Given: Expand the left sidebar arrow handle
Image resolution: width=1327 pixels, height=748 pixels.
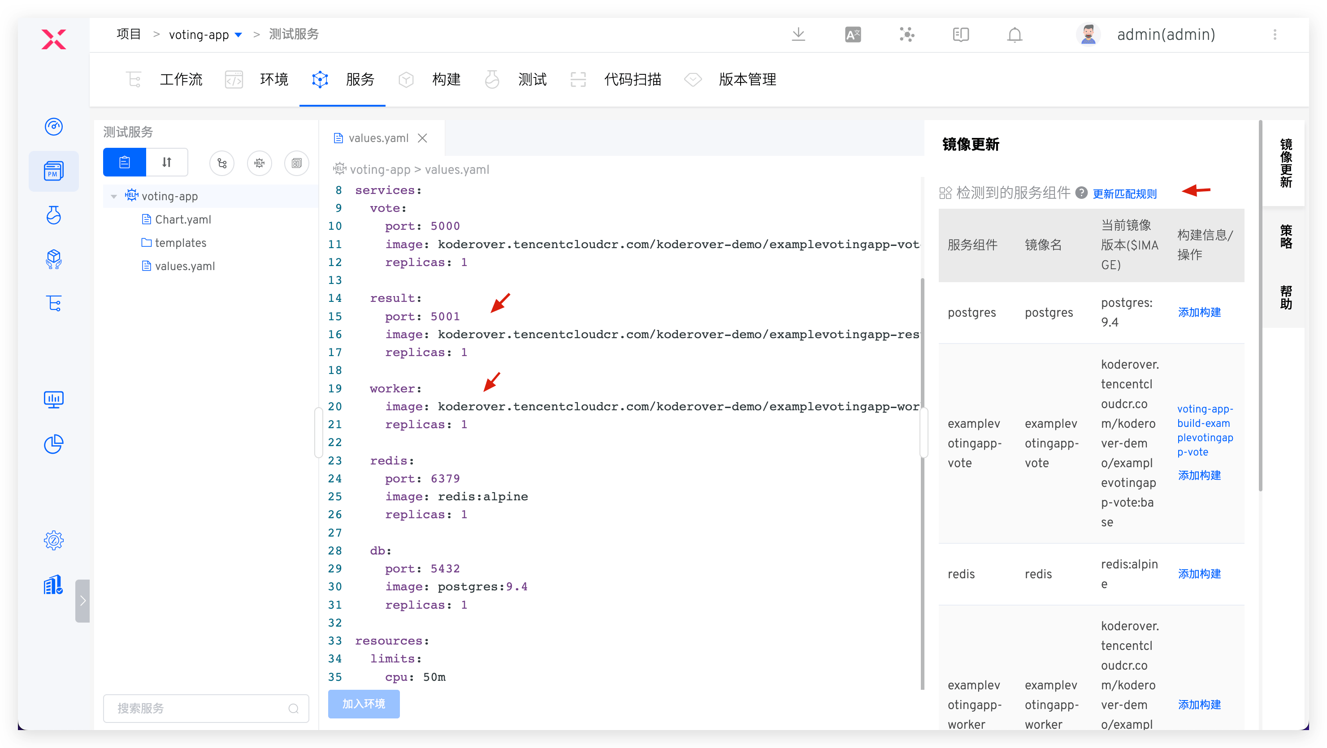Looking at the screenshot, I should click(x=82, y=600).
